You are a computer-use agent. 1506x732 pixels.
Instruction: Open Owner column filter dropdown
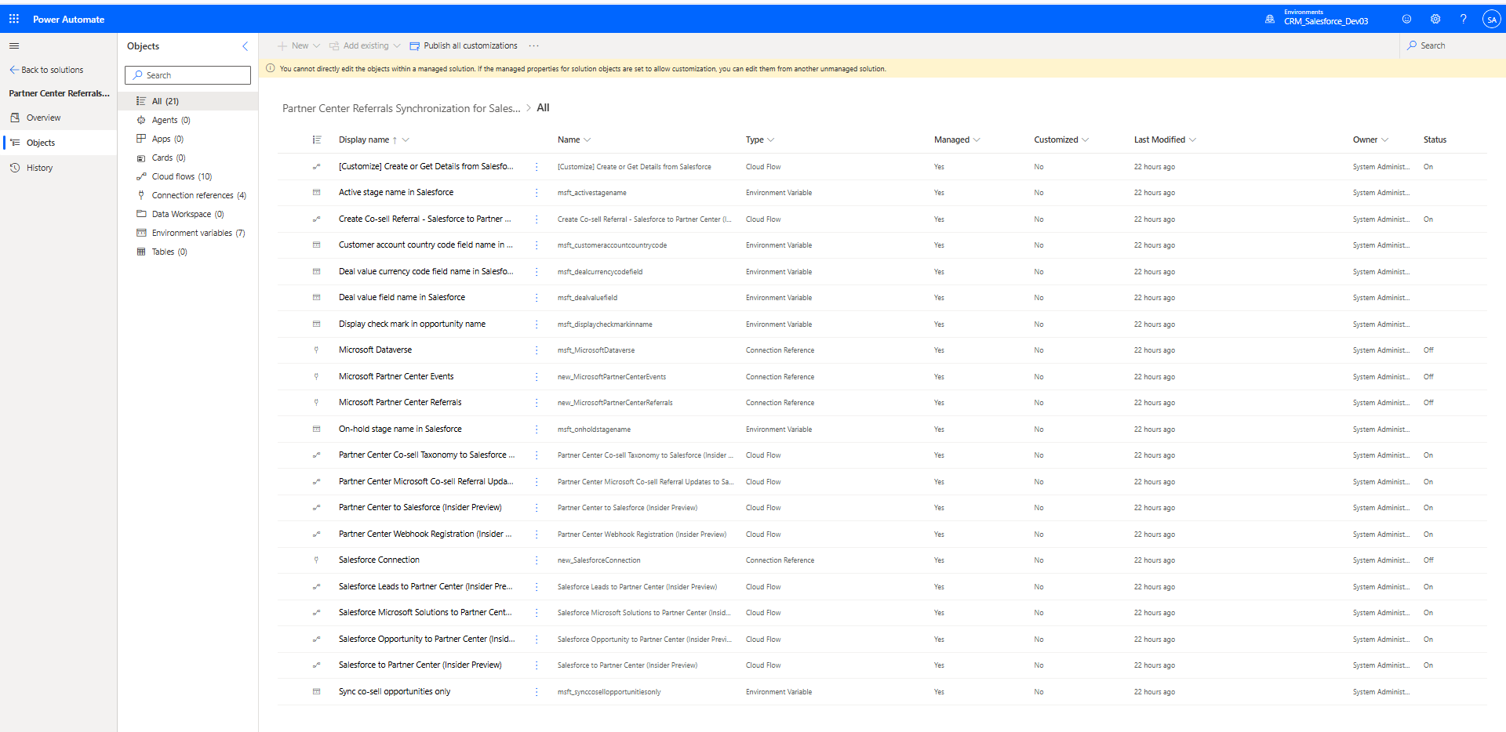(x=1385, y=140)
